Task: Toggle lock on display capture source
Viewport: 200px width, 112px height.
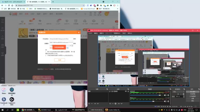Action: coord(128,91)
